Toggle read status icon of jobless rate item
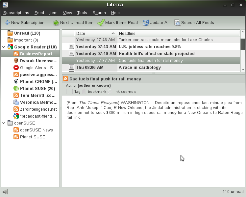Image resolution: width=246 pixels, height=197 pixels. pyautogui.click(x=71, y=47)
